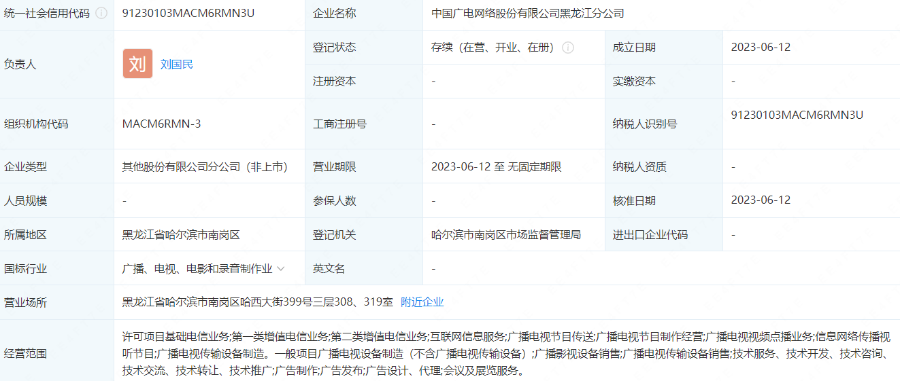Click the 国标行业 label
The height and width of the screenshot is (381, 900).
[x=26, y=269]
